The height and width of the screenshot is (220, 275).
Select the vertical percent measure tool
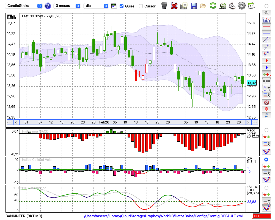pyautogui.click(x=266, y=89)
